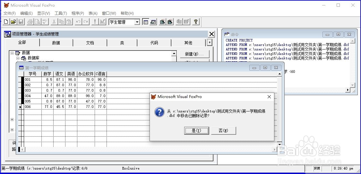361x174 pixels.
Task: Open the 程序(P) menu
Action: [x=78, y=13]
